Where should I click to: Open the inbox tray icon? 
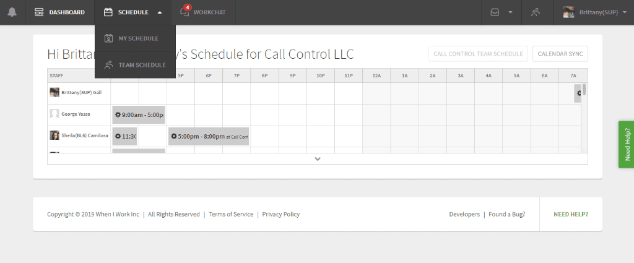click(495, 12)
